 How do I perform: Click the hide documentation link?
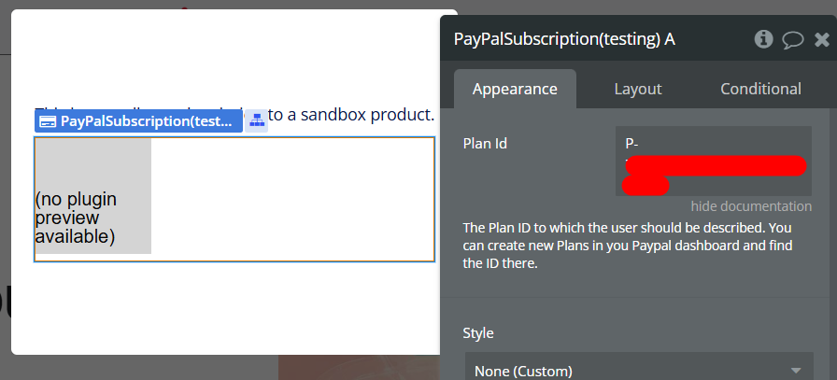(x=751, y=206)
